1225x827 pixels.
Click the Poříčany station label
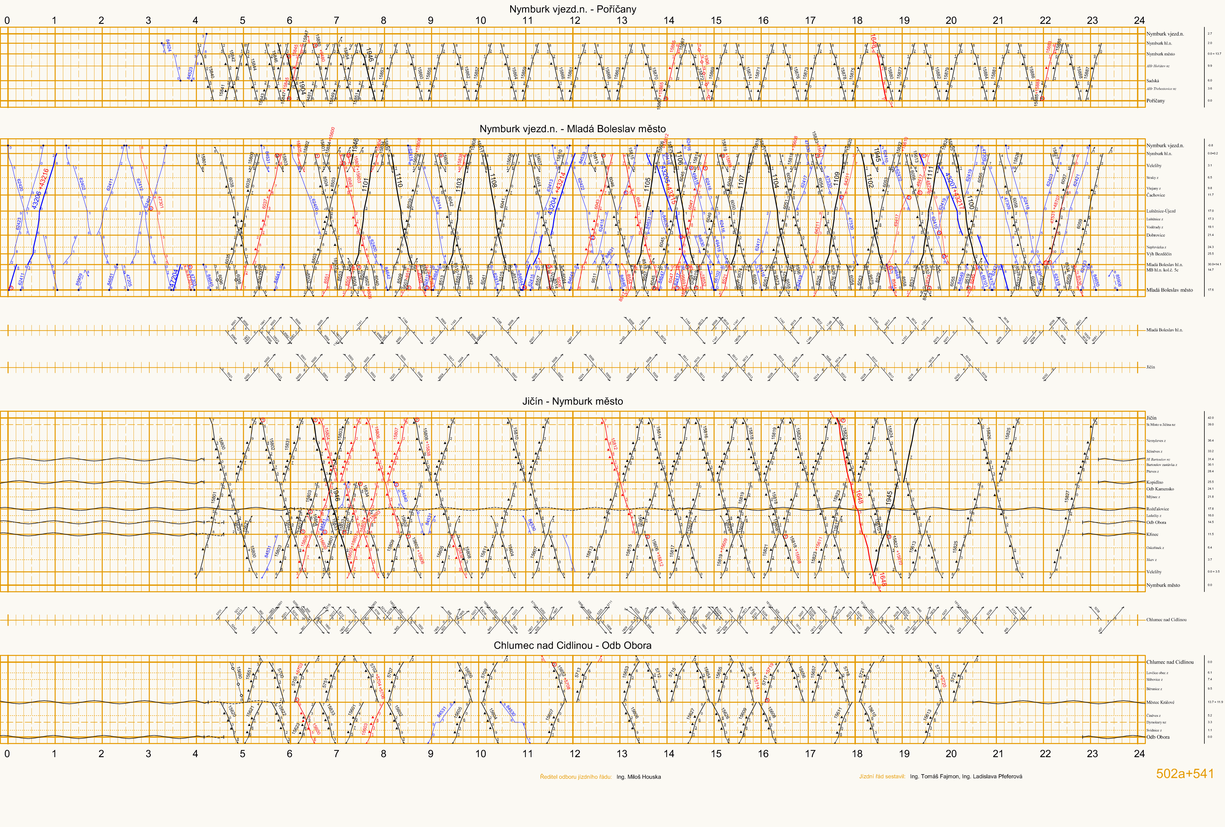tap(1155, 101)
